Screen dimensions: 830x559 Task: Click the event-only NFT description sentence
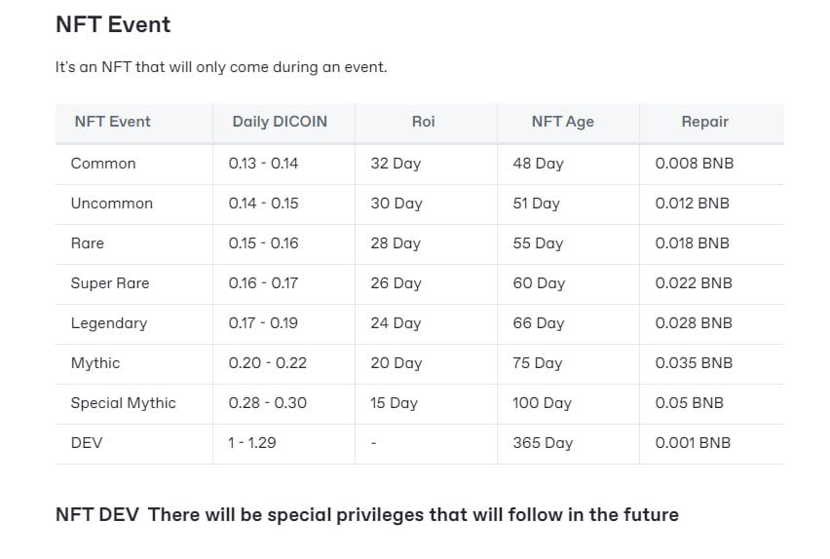coord(221,68)
